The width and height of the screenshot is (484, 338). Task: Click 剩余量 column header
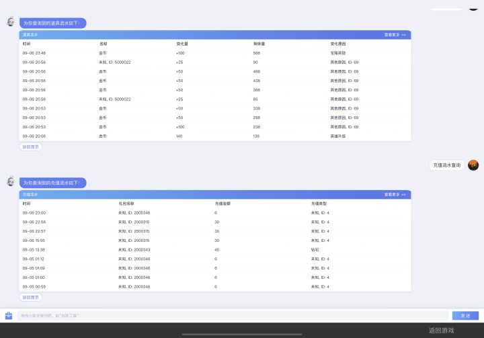point(259,44)
